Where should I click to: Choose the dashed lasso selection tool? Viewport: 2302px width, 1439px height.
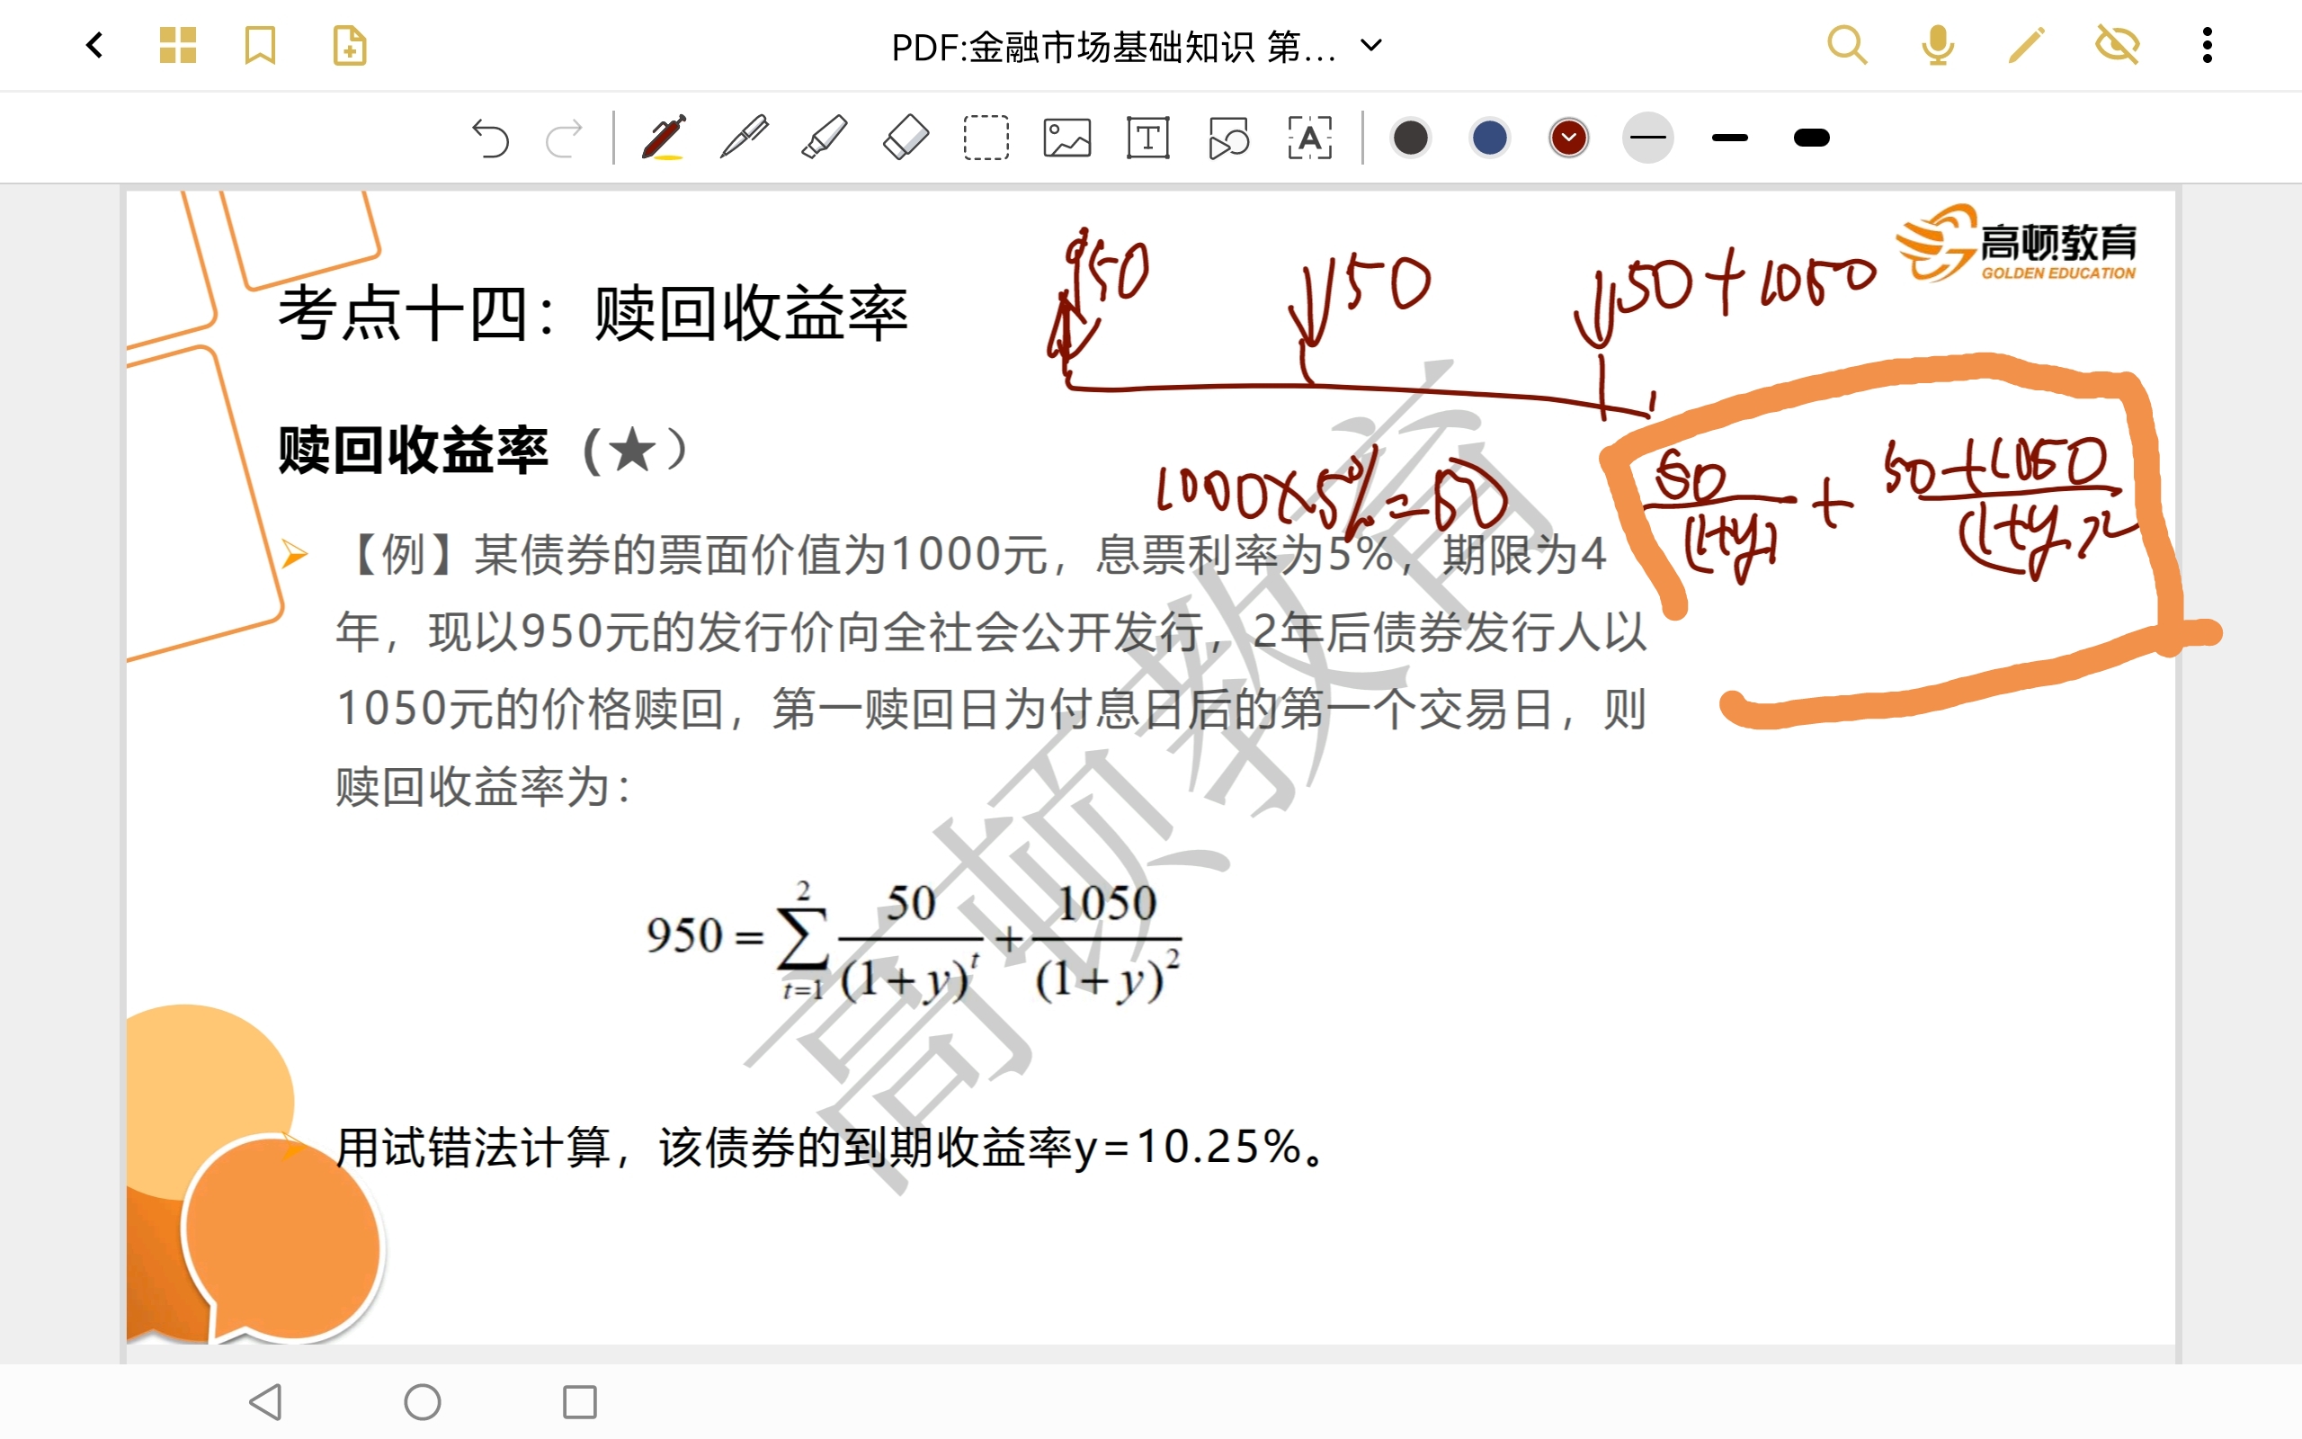(x=986, y=138)
